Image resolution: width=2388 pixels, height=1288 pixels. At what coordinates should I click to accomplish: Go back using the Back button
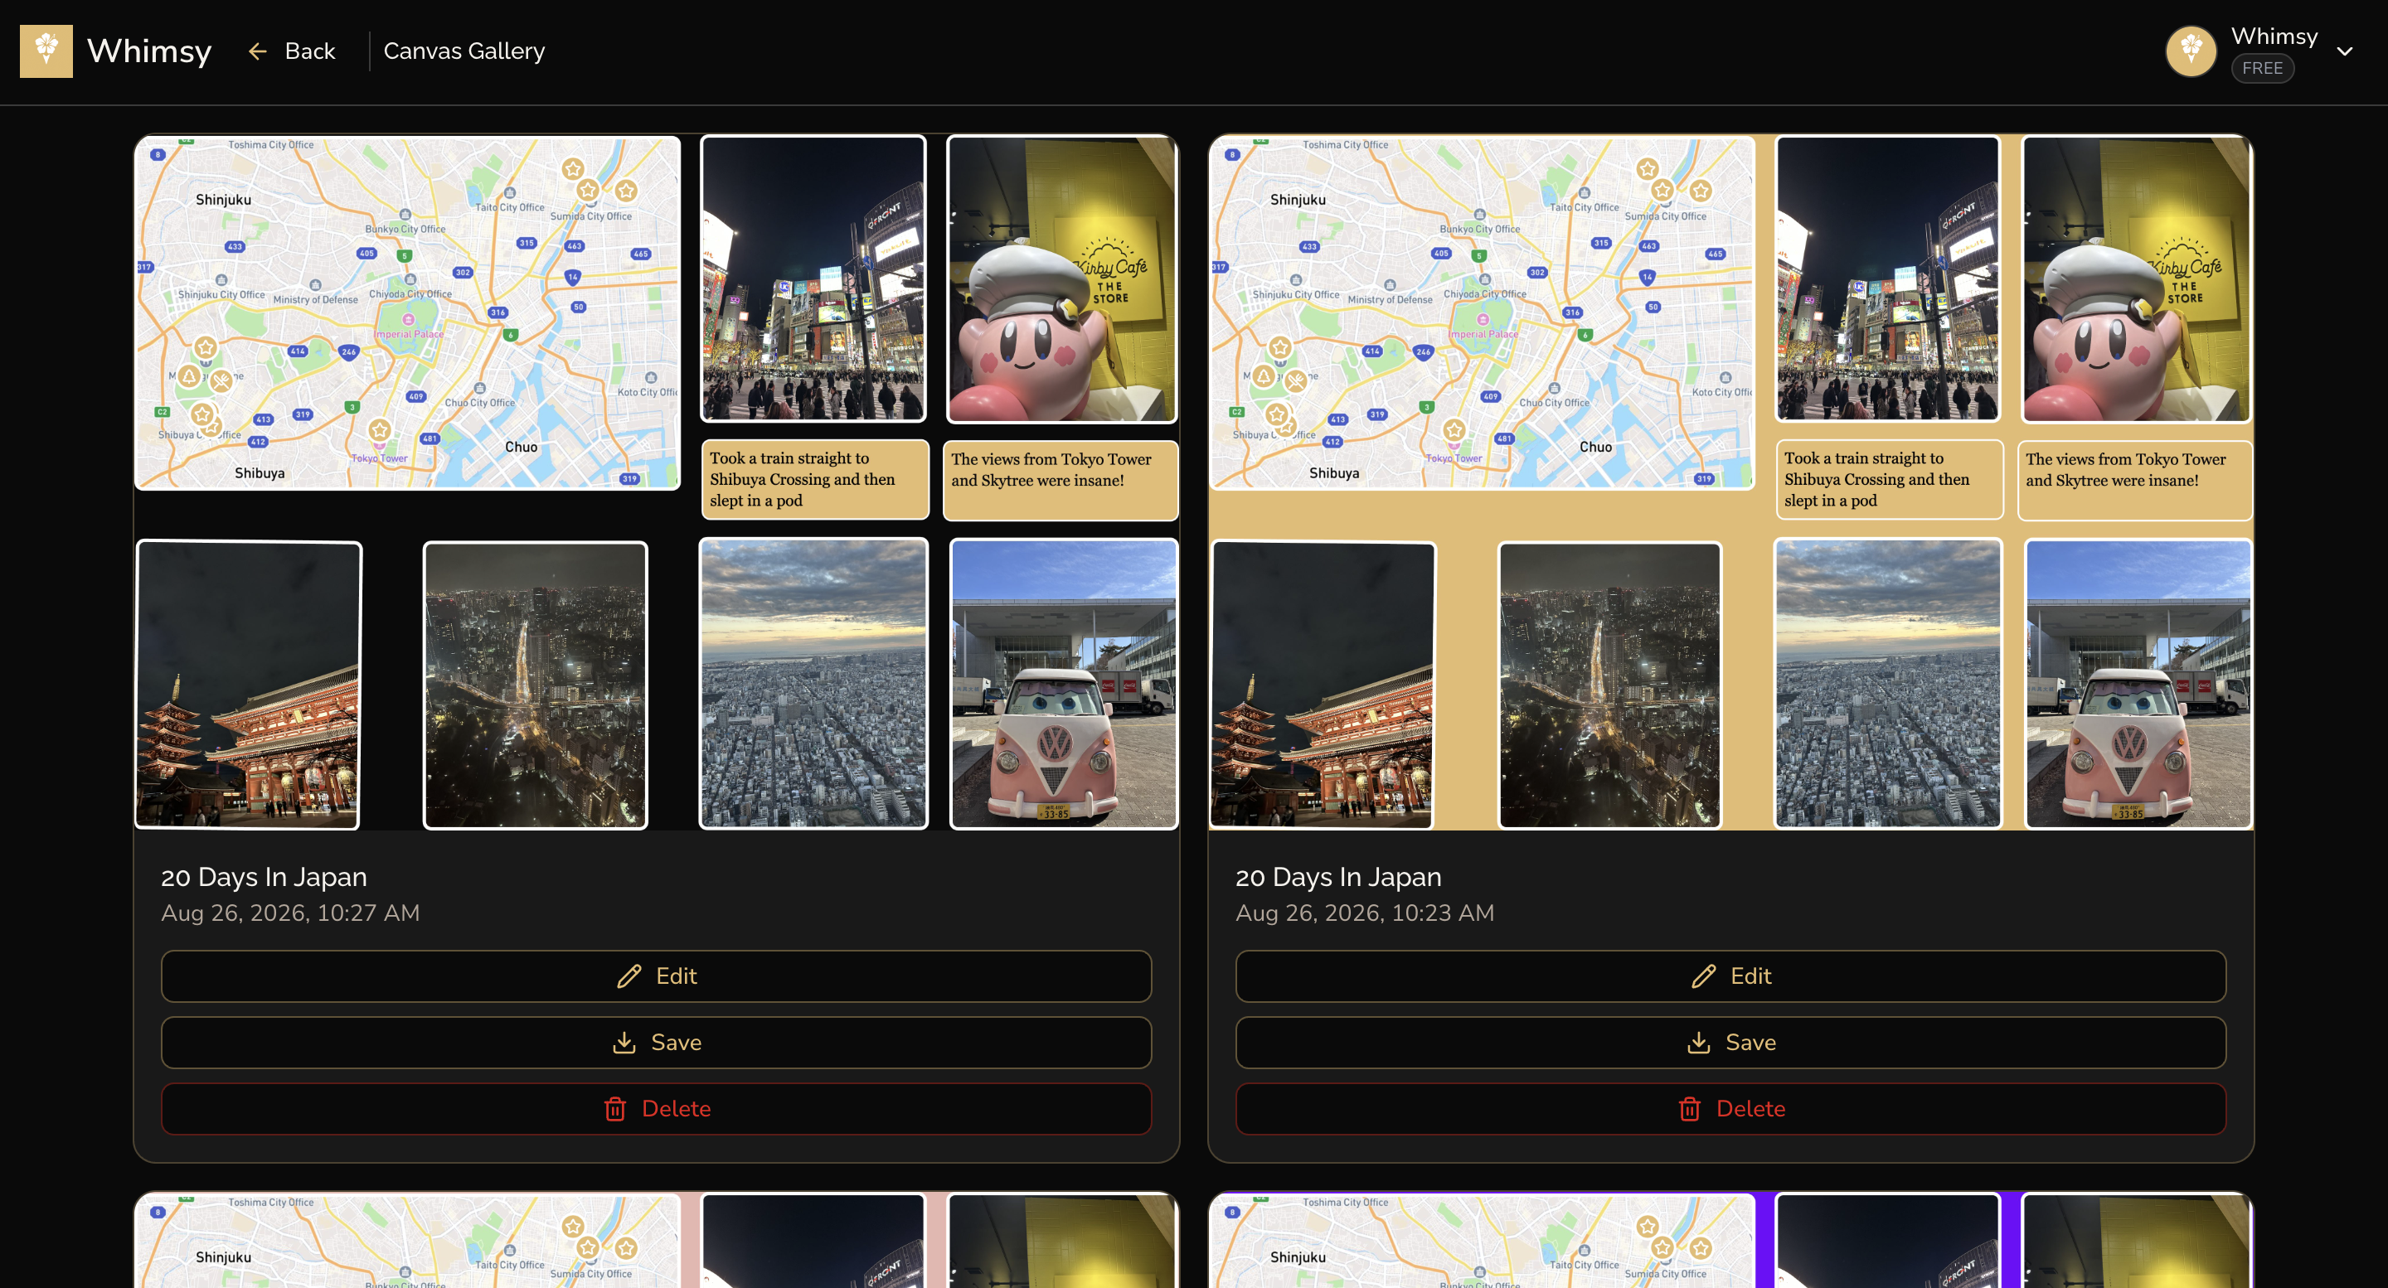click(291, 51)
